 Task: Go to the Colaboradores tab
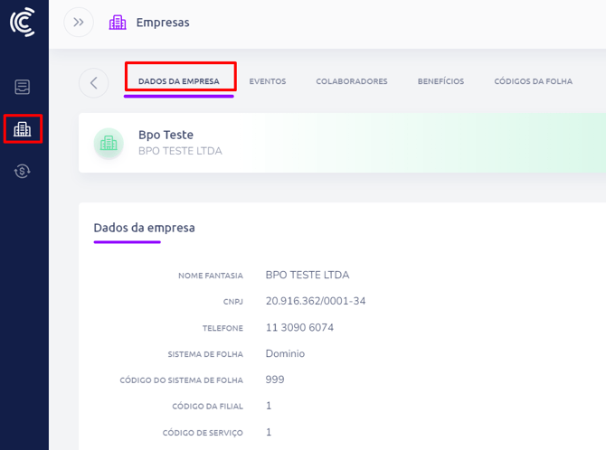click(351, 81)
